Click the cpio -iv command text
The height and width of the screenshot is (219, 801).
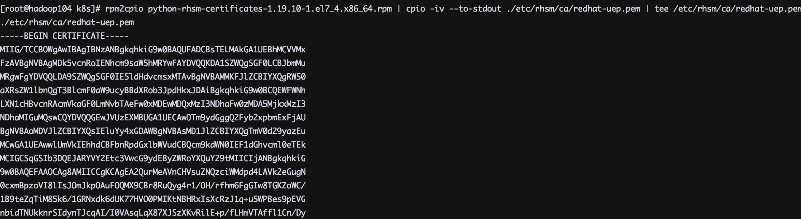(x=425, y=9)
